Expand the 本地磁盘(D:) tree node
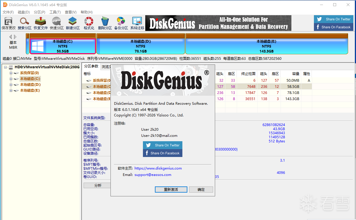The width and height of the screenshot is (356, 220). click(11, 85)
